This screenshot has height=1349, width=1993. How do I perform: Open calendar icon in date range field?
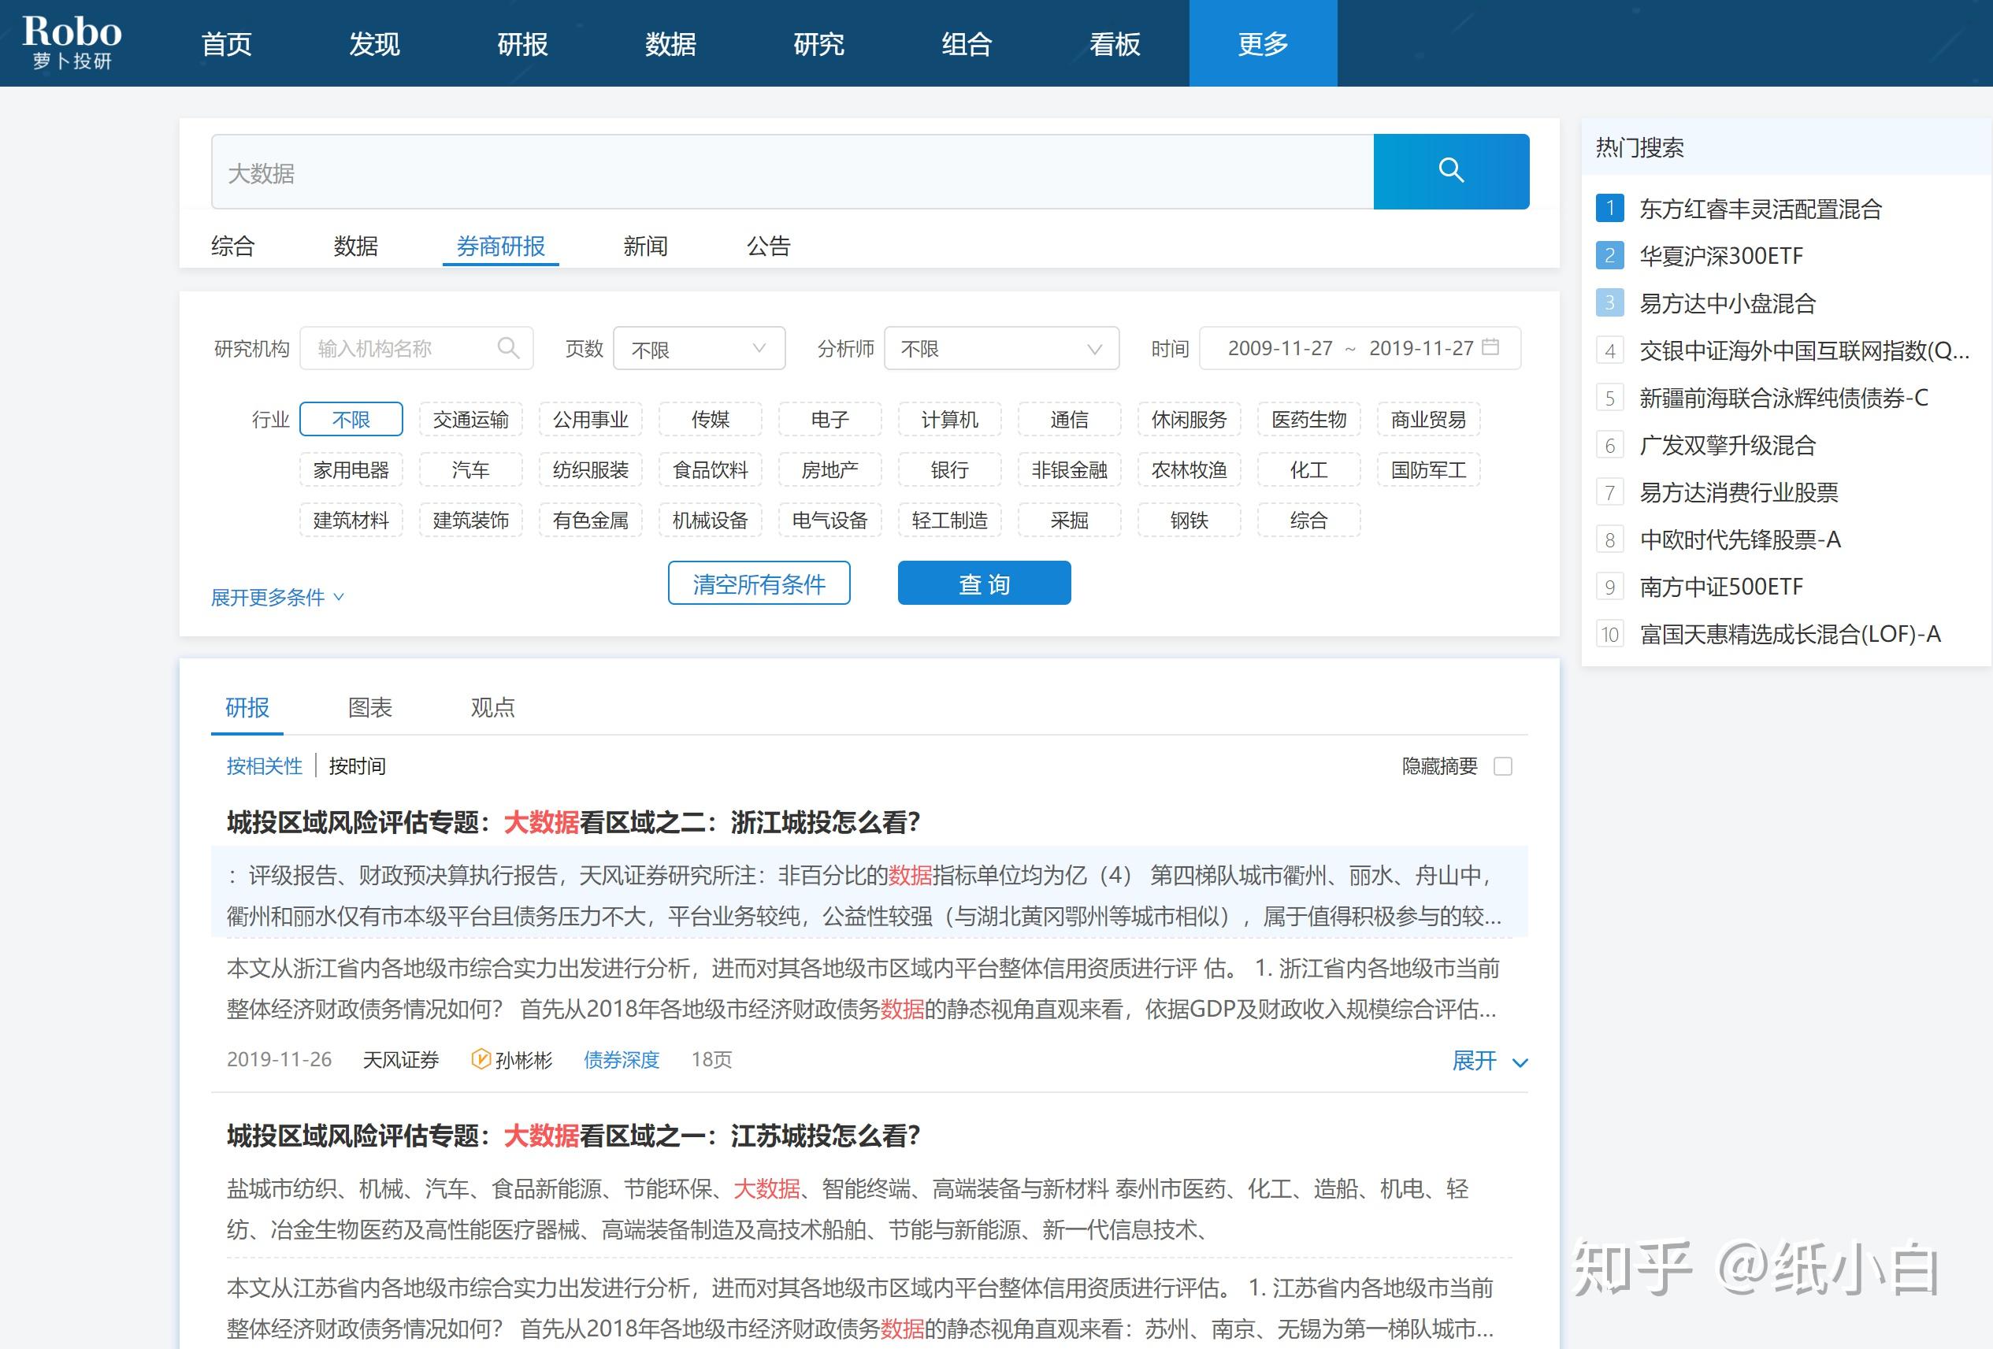(x=1490, y=347)
